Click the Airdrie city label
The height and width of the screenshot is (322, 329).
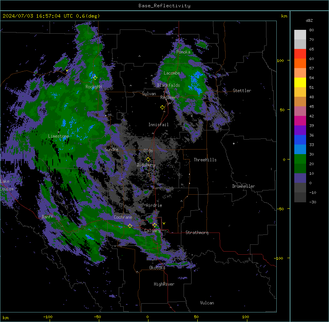coord(154,205)
